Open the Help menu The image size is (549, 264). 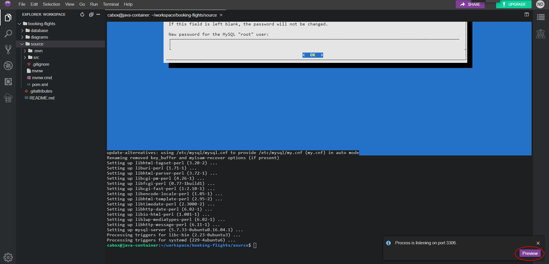point(128,4)
